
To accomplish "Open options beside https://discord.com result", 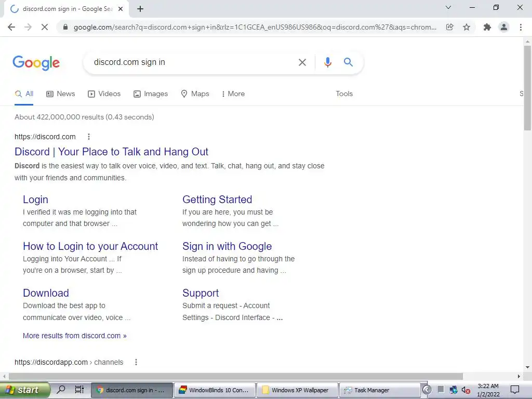I will [88, 137].
